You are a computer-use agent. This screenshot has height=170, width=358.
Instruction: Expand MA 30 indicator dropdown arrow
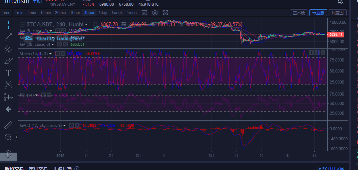[52, 44]
